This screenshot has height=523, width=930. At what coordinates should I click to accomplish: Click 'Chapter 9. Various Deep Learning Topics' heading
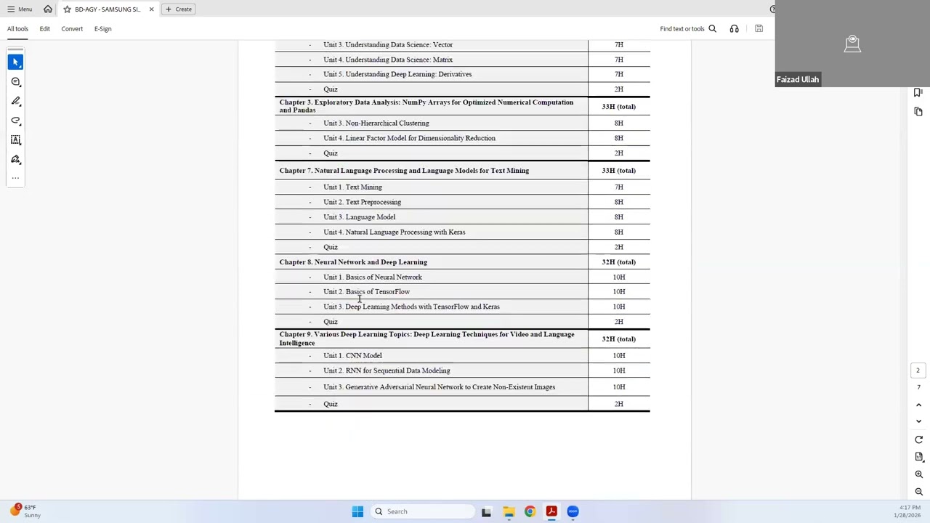point(426,338)
